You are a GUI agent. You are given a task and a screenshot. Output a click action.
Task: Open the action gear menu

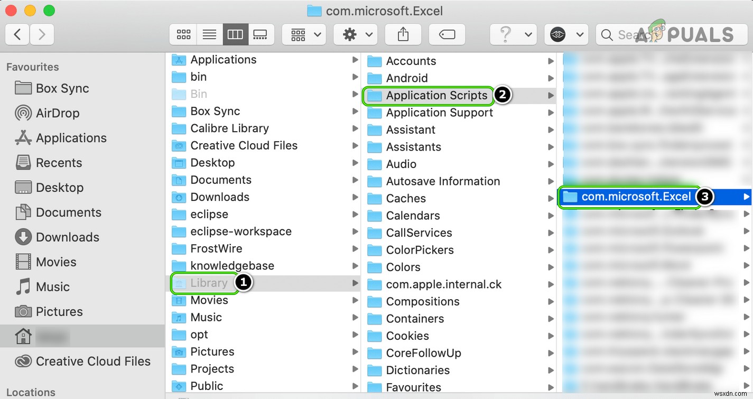[355, 34]
